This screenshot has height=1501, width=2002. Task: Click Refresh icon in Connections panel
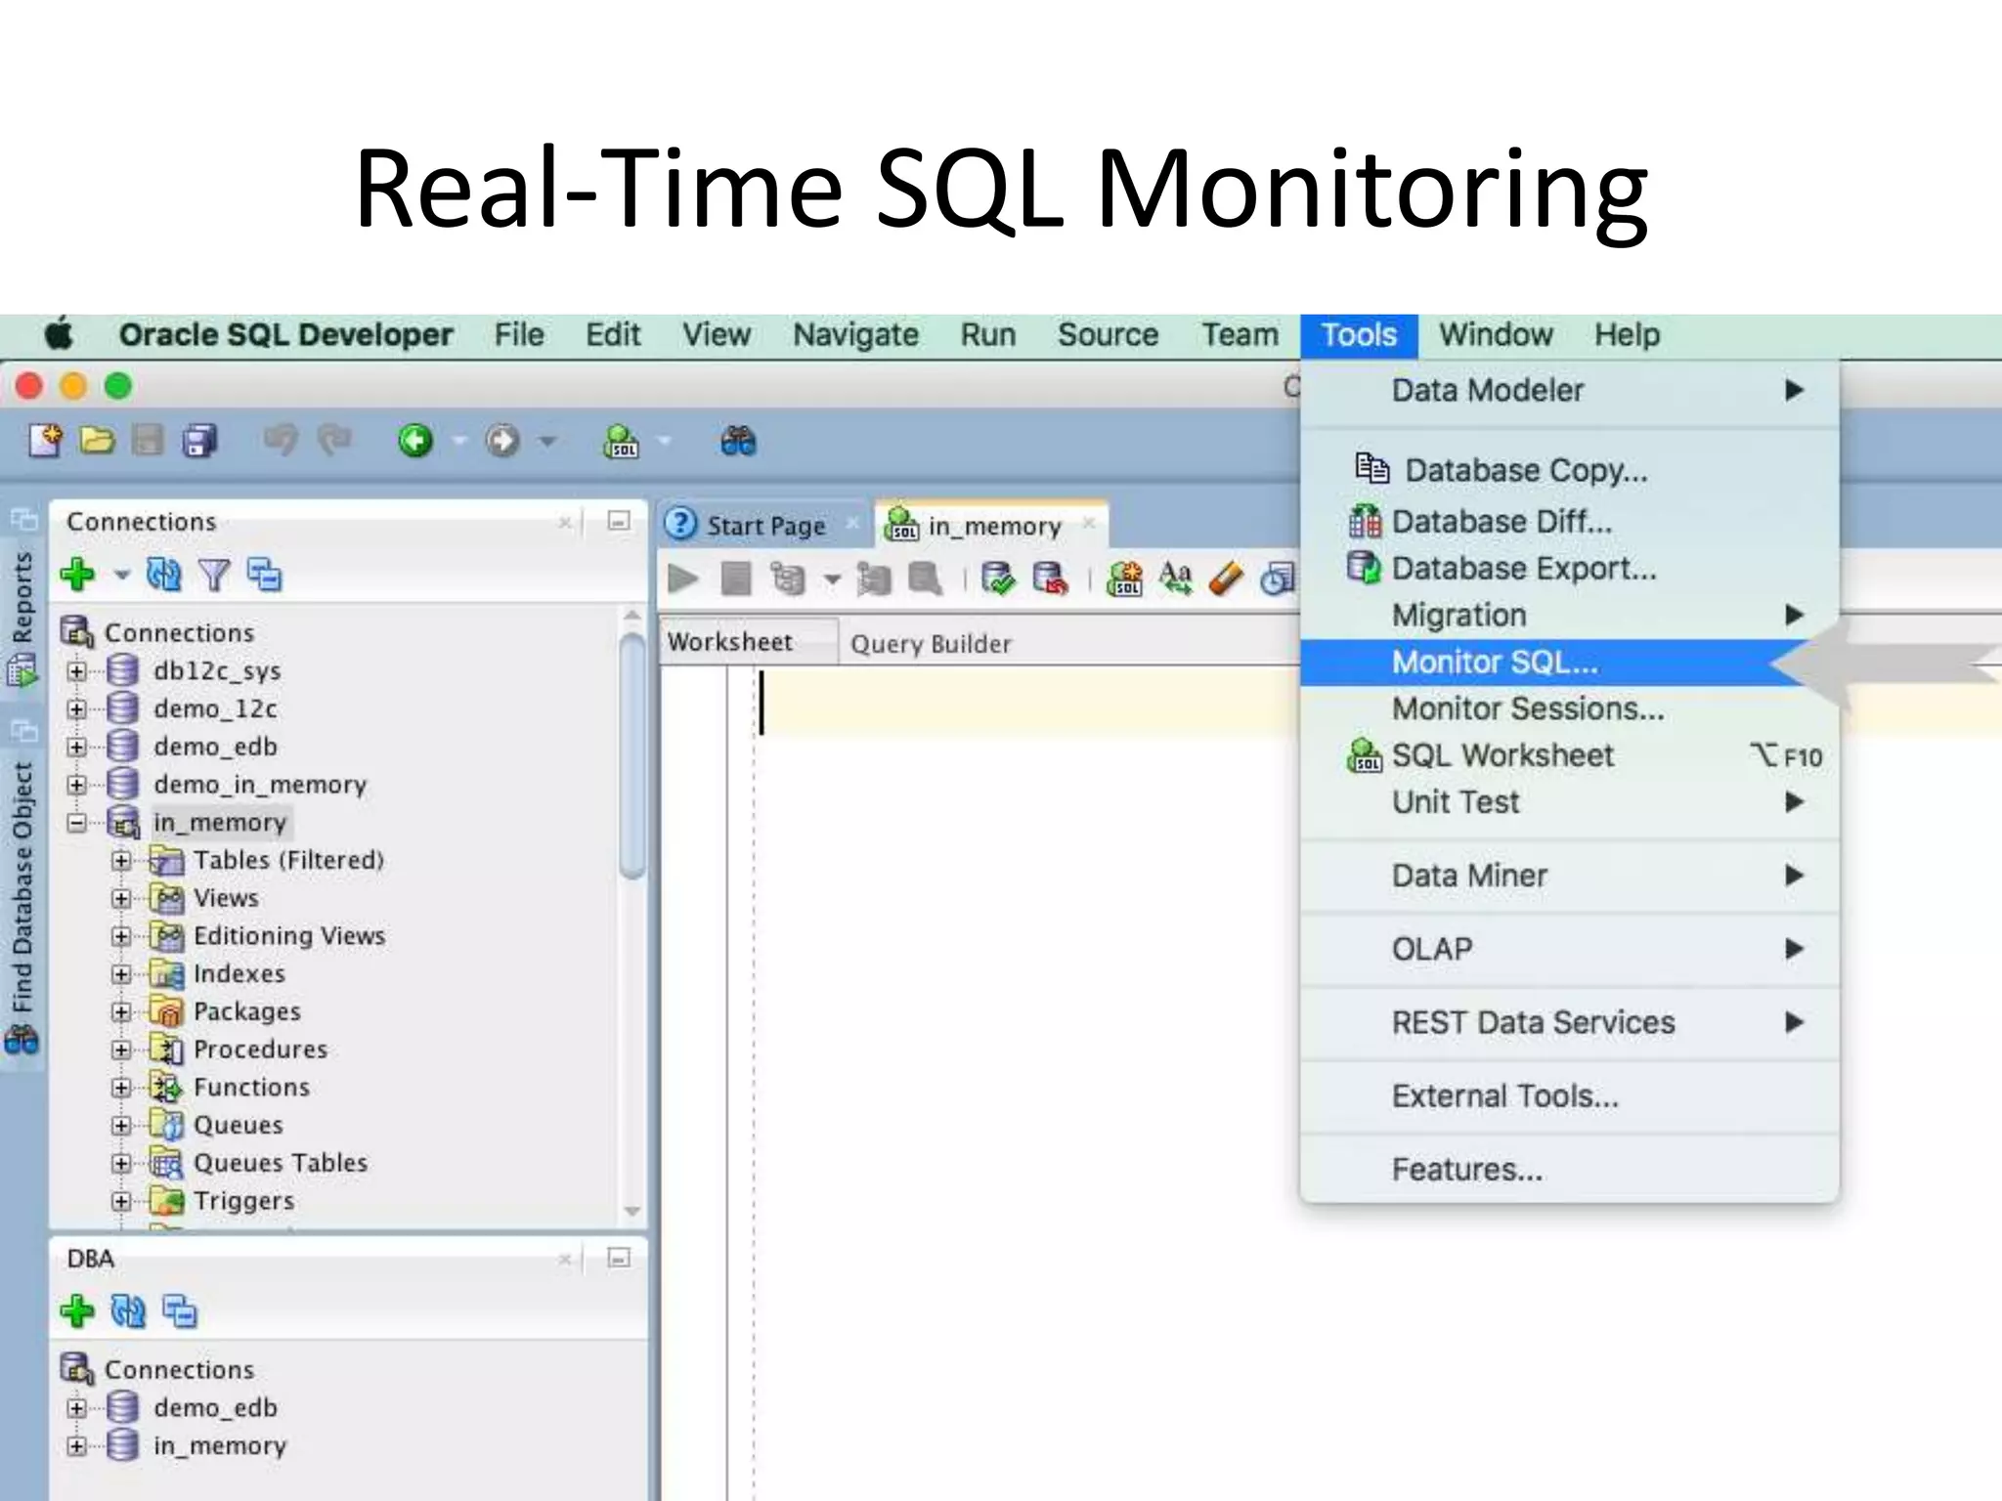point(163,575)
